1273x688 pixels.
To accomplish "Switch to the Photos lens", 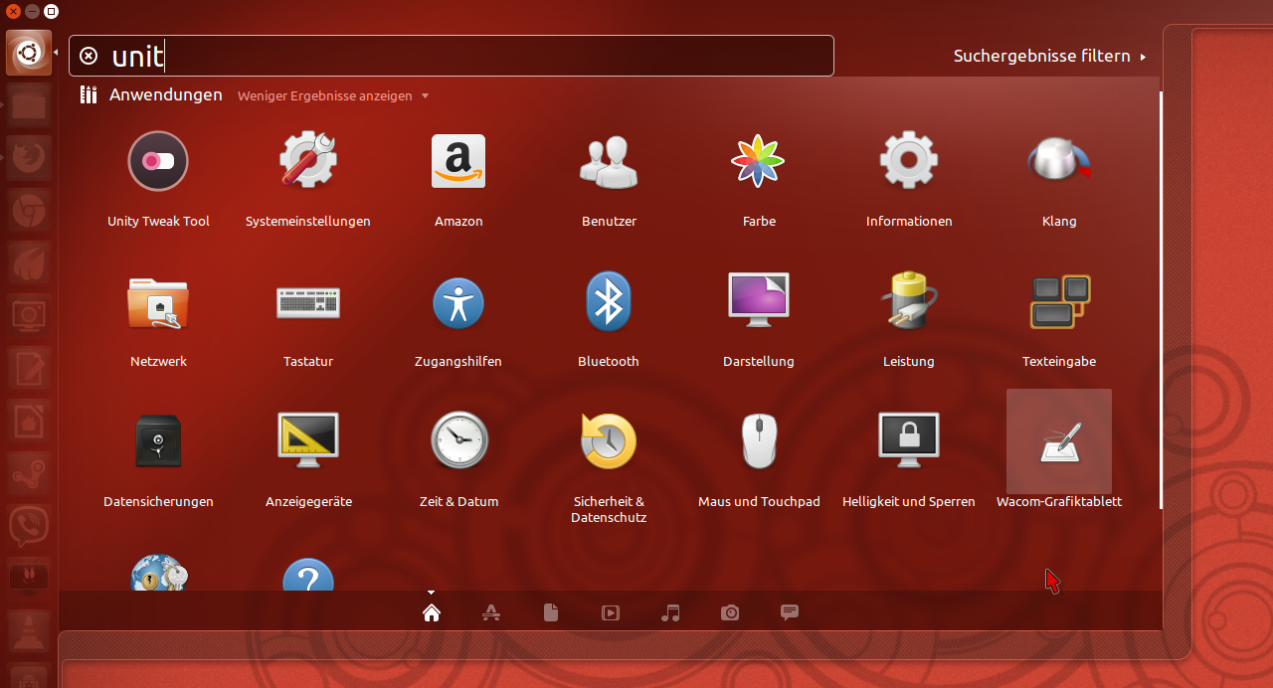I will click(730, 612).
